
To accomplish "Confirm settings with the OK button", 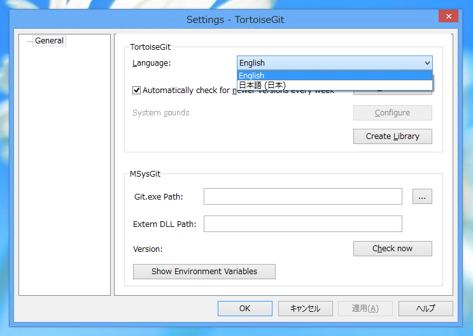I will [245, 309].
